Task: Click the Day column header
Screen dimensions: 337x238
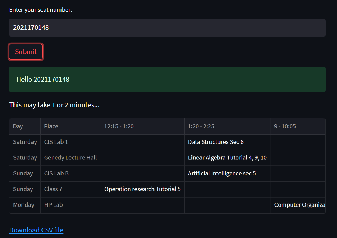Action: (x=18, y=126)
